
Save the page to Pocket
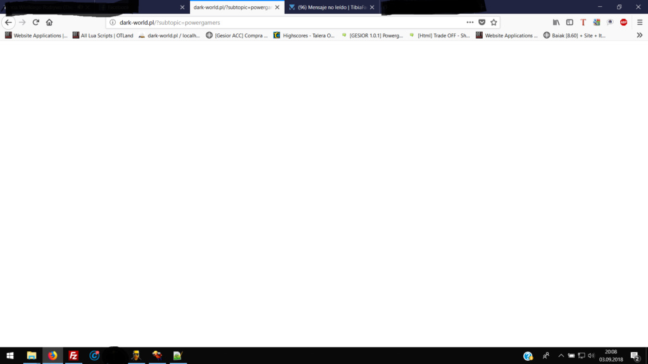(482, 22)
